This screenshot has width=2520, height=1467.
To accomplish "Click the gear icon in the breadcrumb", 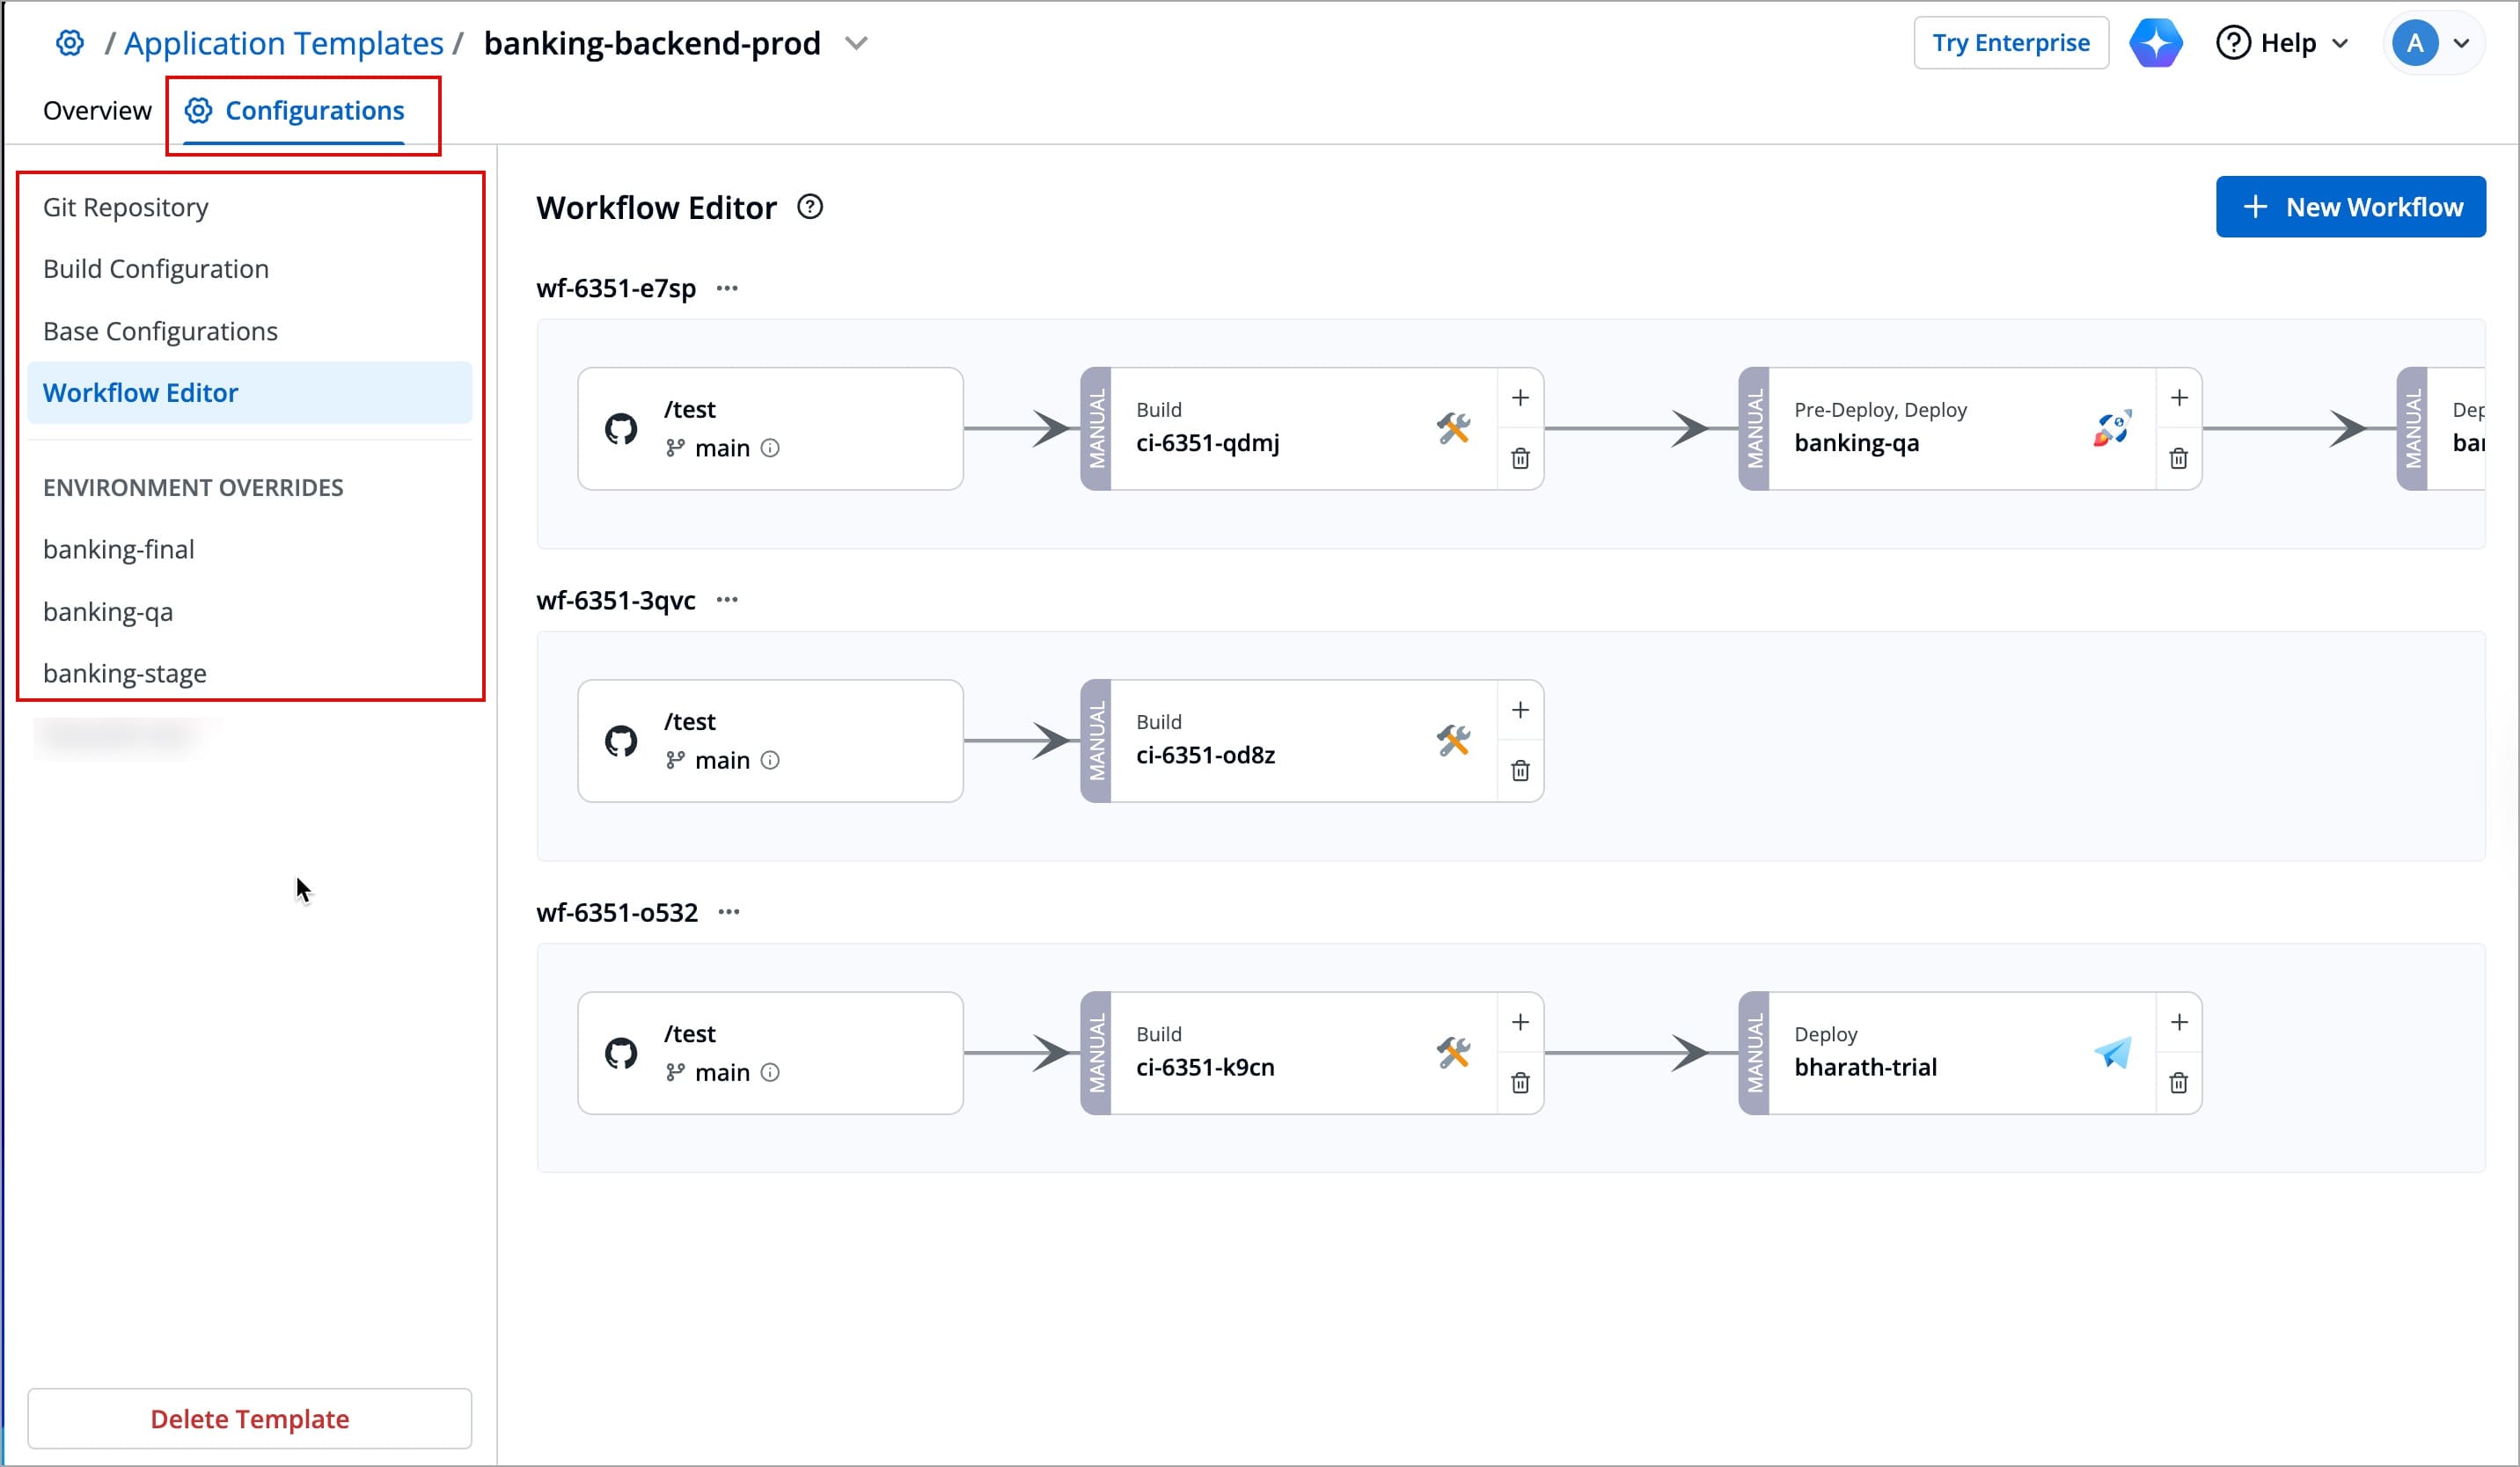I will pos(69,42).
